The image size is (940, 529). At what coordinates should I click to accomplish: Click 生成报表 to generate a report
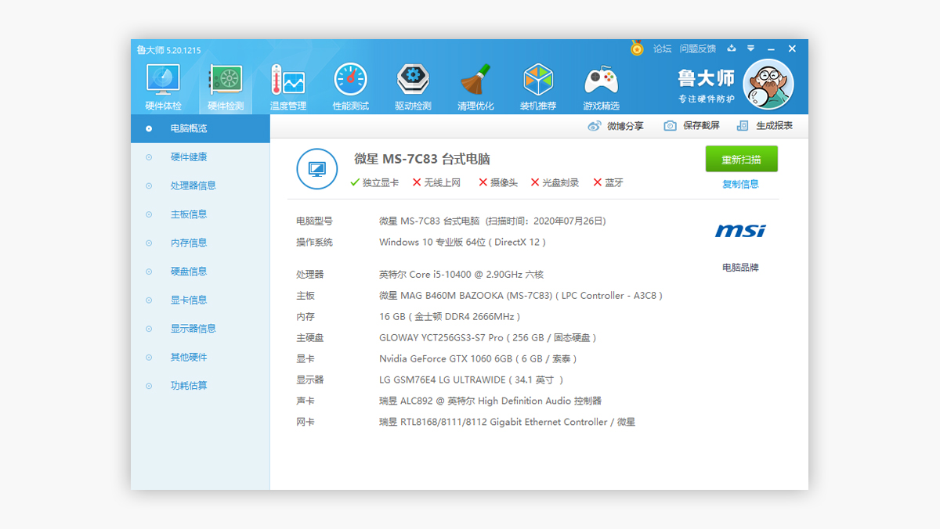point(765,125)
